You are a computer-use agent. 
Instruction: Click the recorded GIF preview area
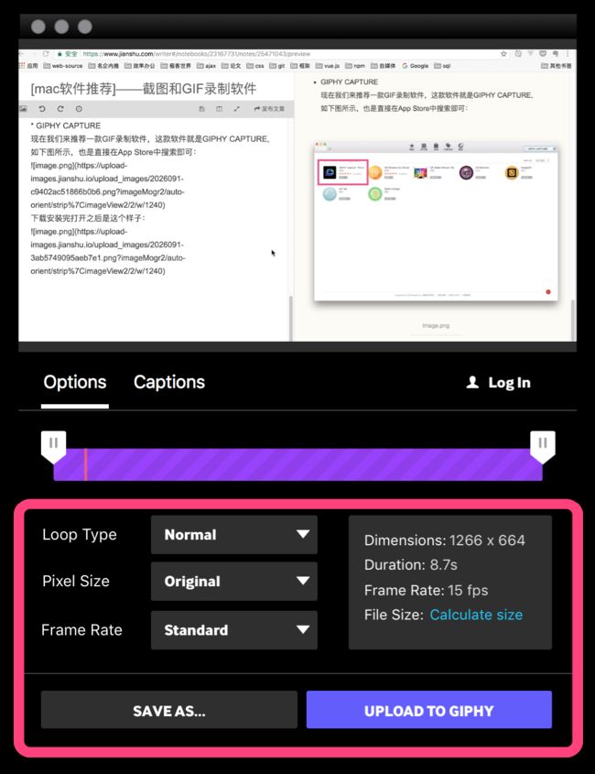pyautogui.click(x=297, y=195)
